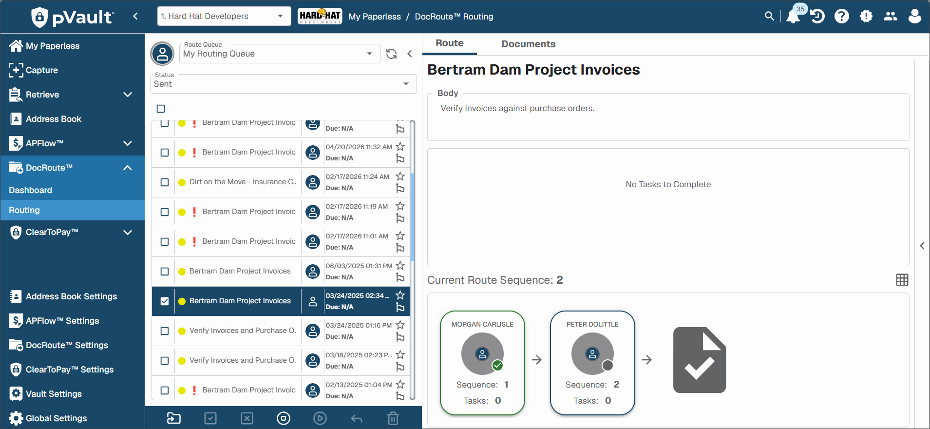Click the Route Queue user avatar icon
Screen dimensions: 930x429
[163, 54]
